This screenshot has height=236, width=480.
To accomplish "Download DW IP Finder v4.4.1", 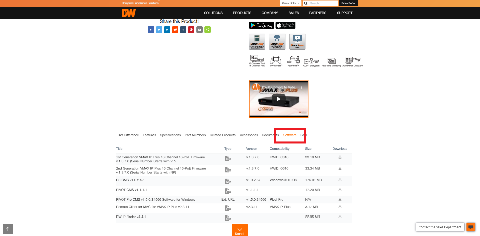I will click(340, 217).
